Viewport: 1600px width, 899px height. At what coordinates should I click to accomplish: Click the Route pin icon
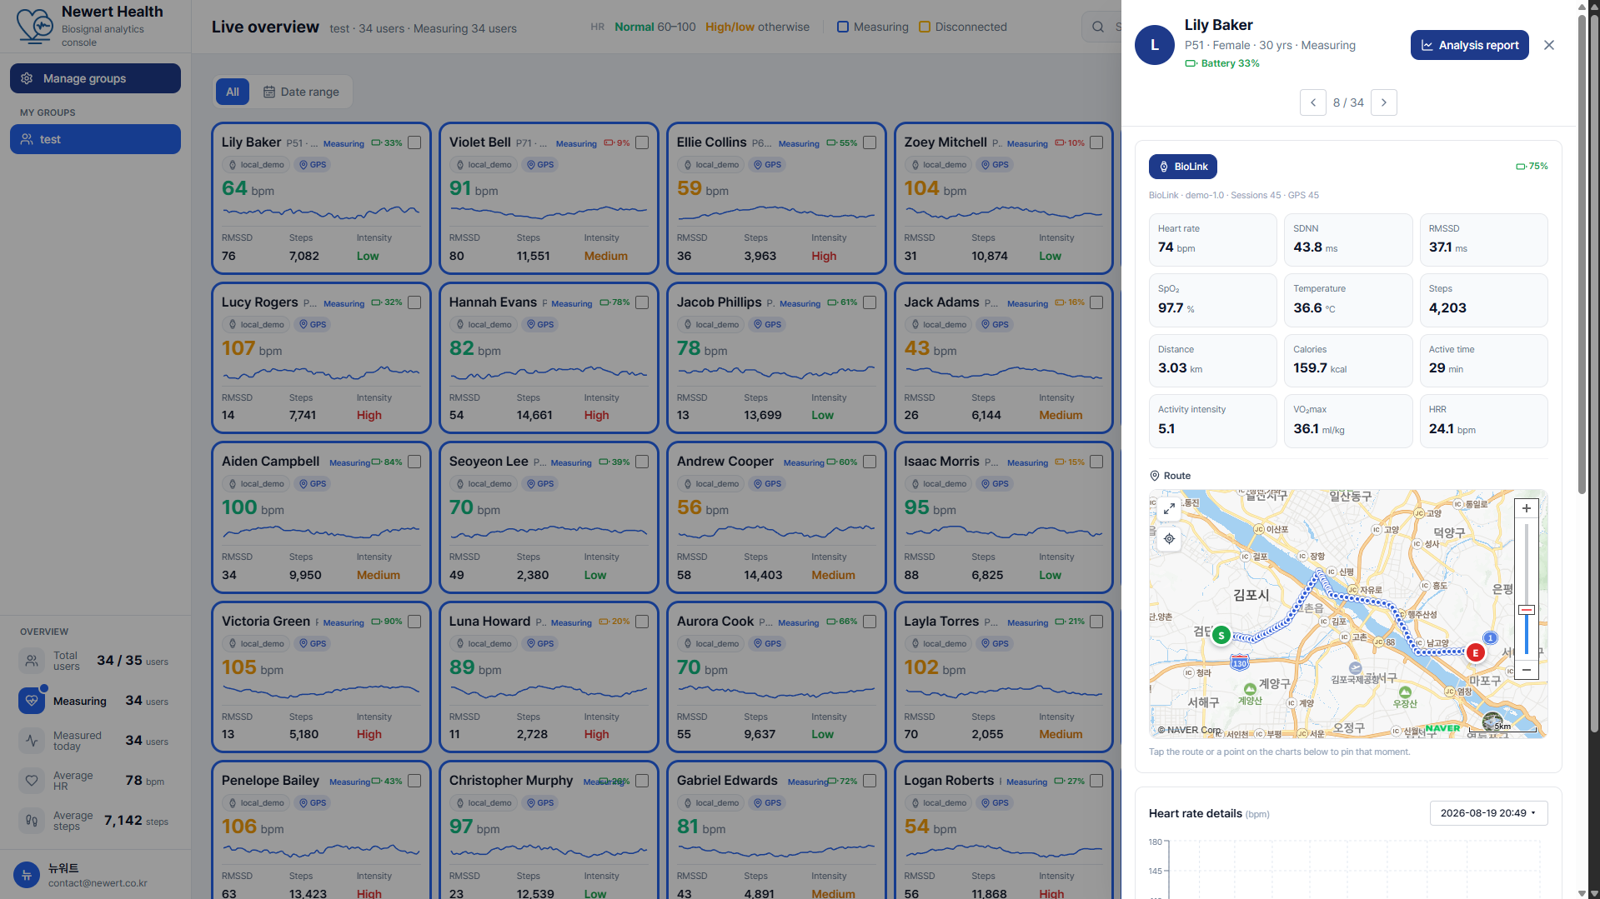pos(1155,476)
